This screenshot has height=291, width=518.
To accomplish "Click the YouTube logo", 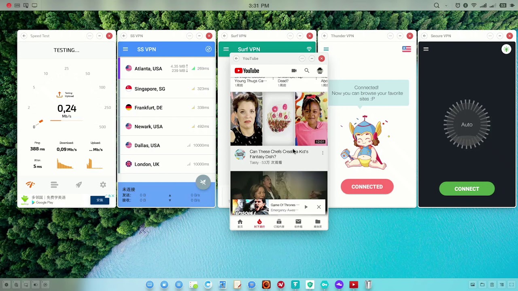I will pyautogui.click(x=247, y=71).
